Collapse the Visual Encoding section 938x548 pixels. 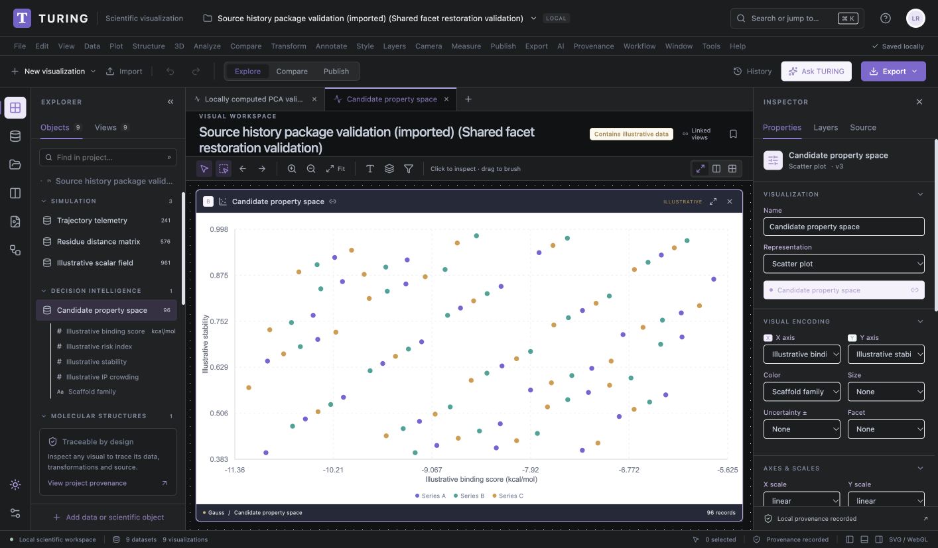(x=920, y=321)
